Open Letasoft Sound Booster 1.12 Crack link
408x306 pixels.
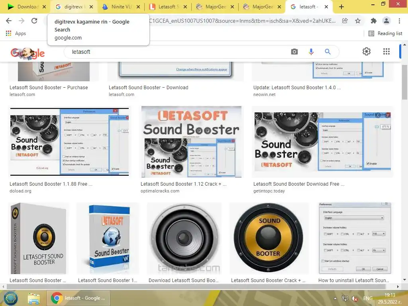click(x=183, y=184)
